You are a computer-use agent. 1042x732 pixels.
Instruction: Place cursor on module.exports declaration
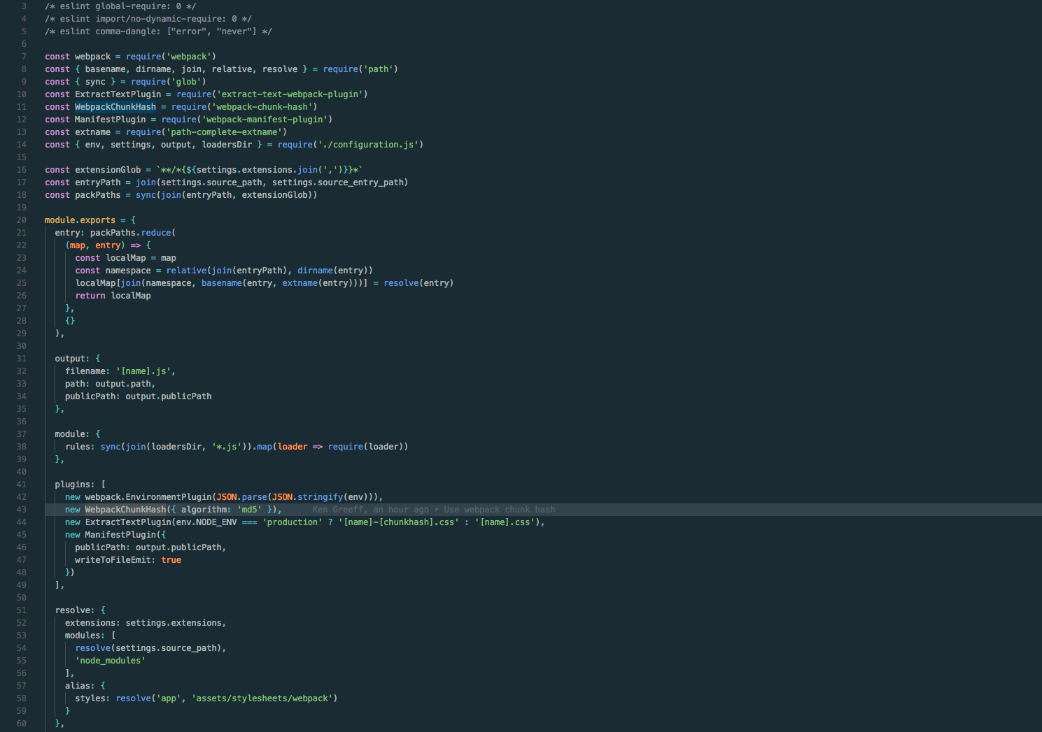[79, 220]
